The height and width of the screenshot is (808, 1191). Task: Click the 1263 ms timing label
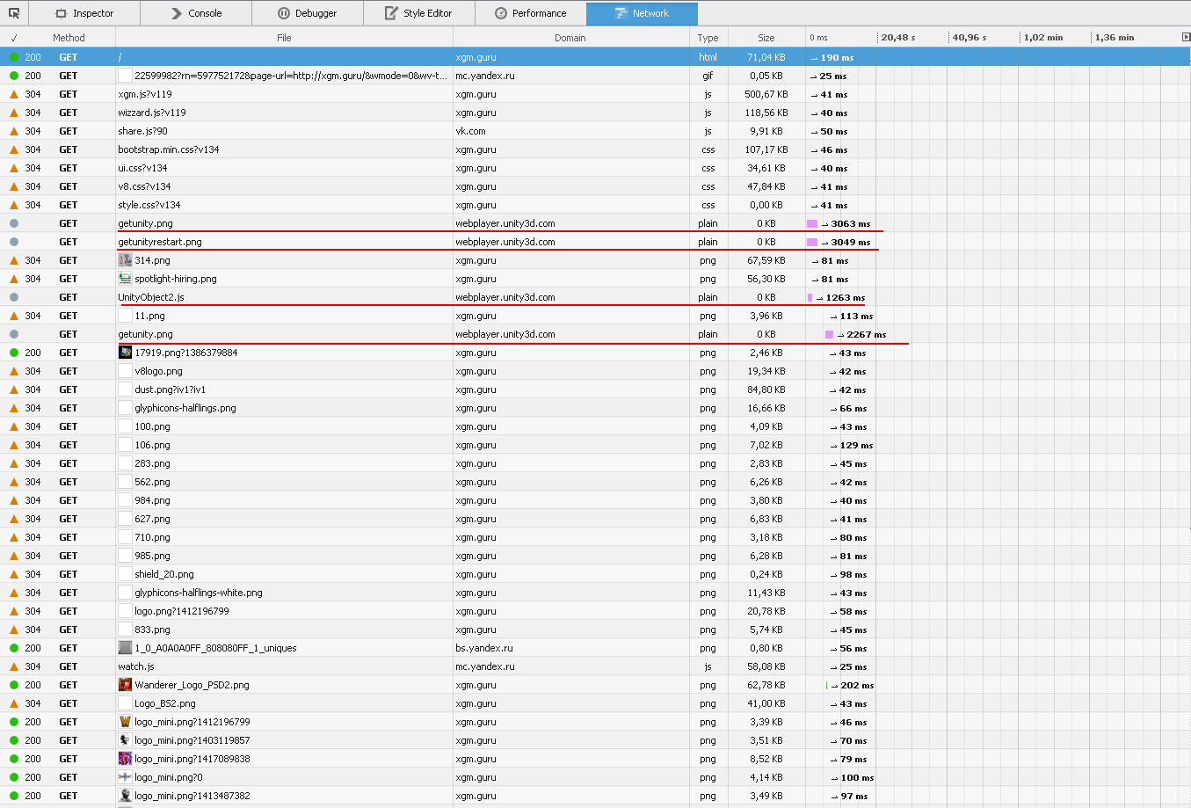[846, 297]
